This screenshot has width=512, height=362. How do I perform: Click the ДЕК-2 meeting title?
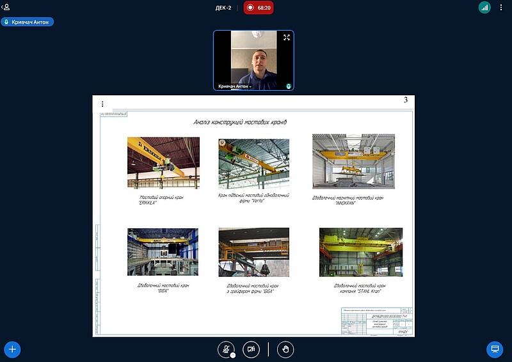click(x=225, y=8)
